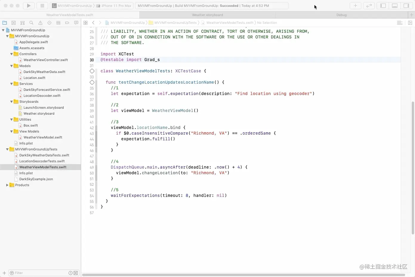Show the project navigator folder icon
Viewport: 415px width, 277px height.
pos(4,23)
